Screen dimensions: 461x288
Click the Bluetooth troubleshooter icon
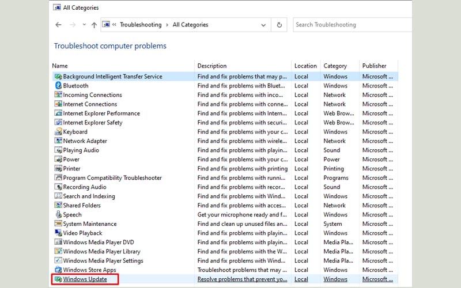click(58, 85)
